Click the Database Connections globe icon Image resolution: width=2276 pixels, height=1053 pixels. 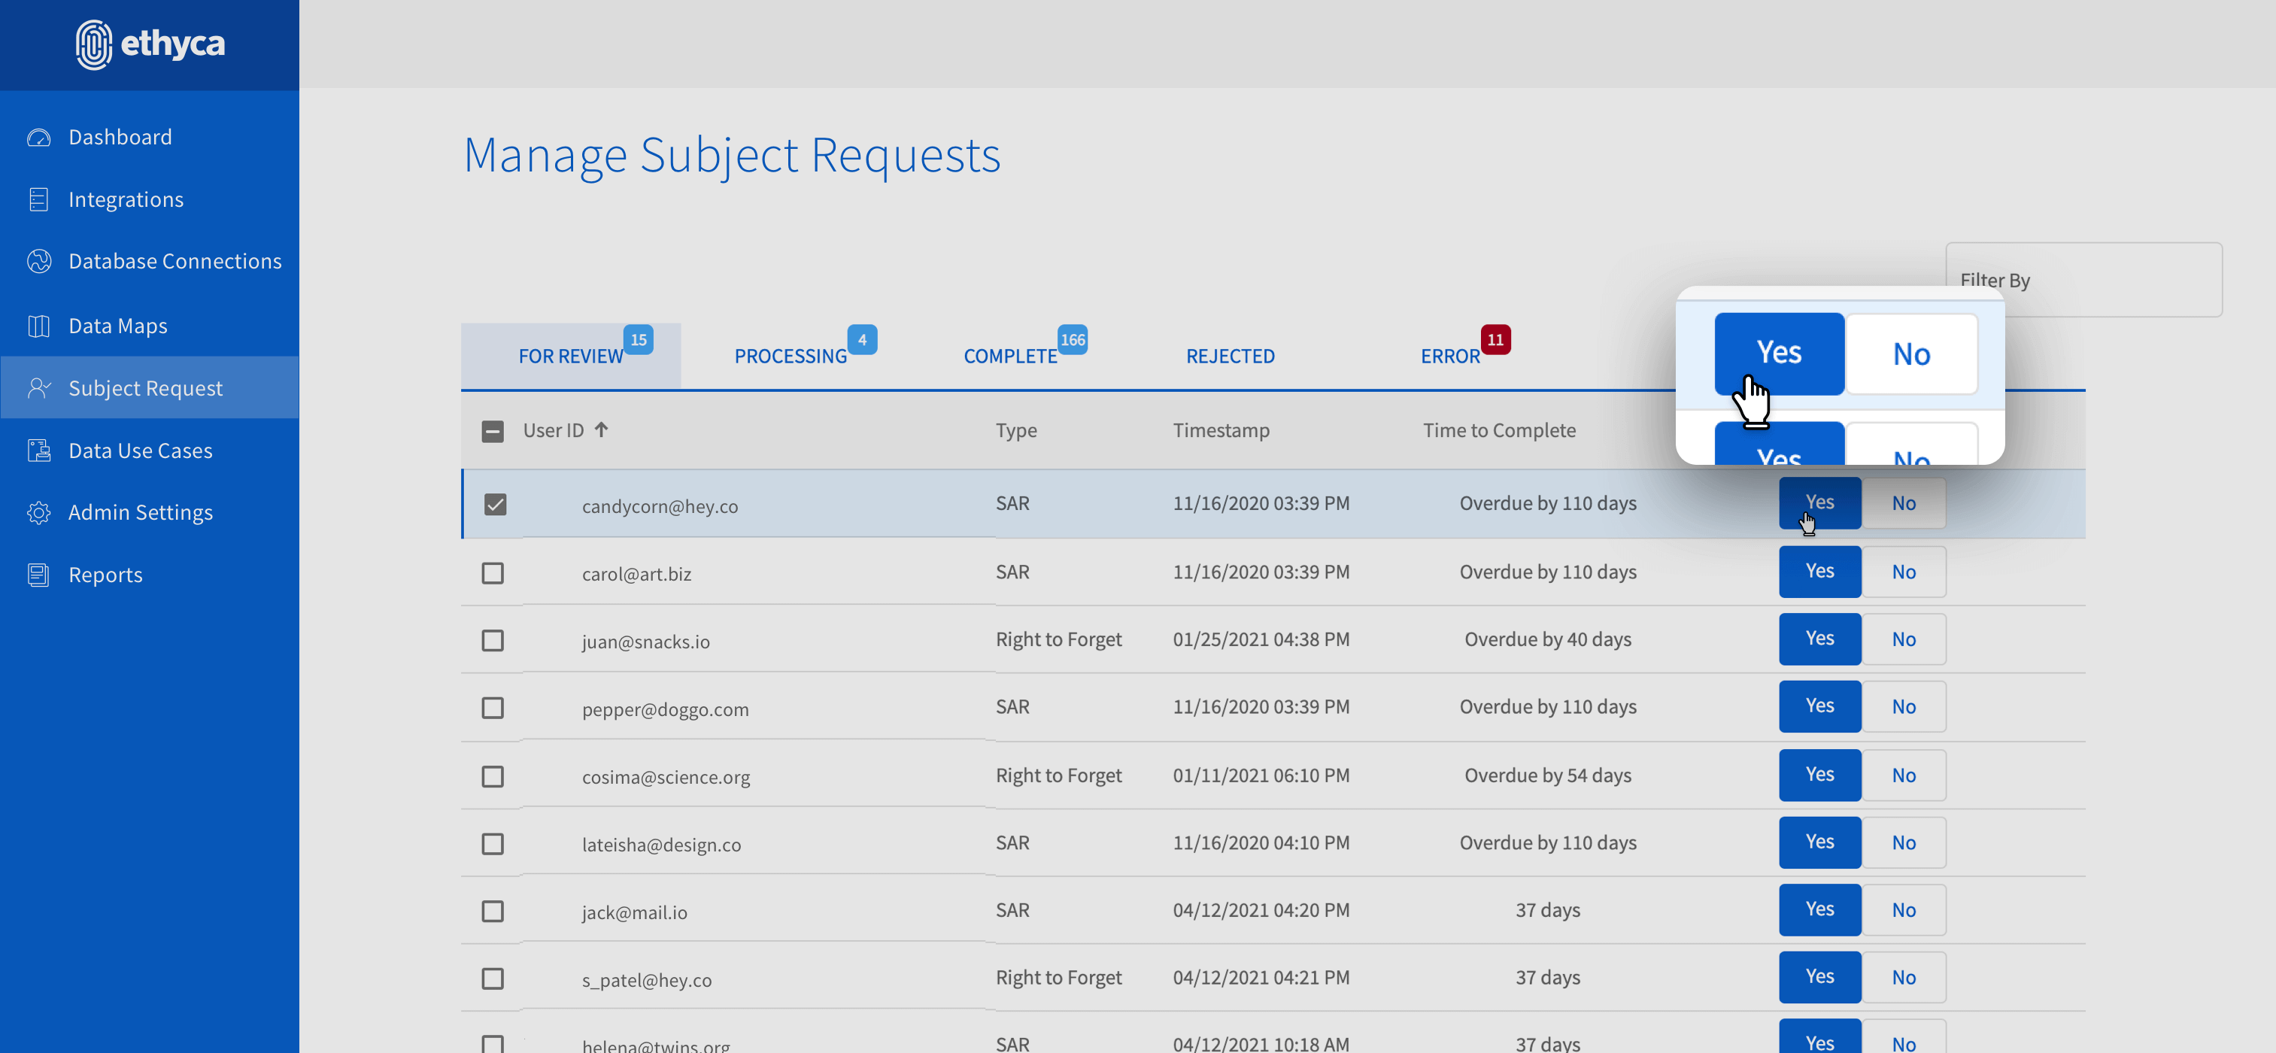[x=39, y=262]
